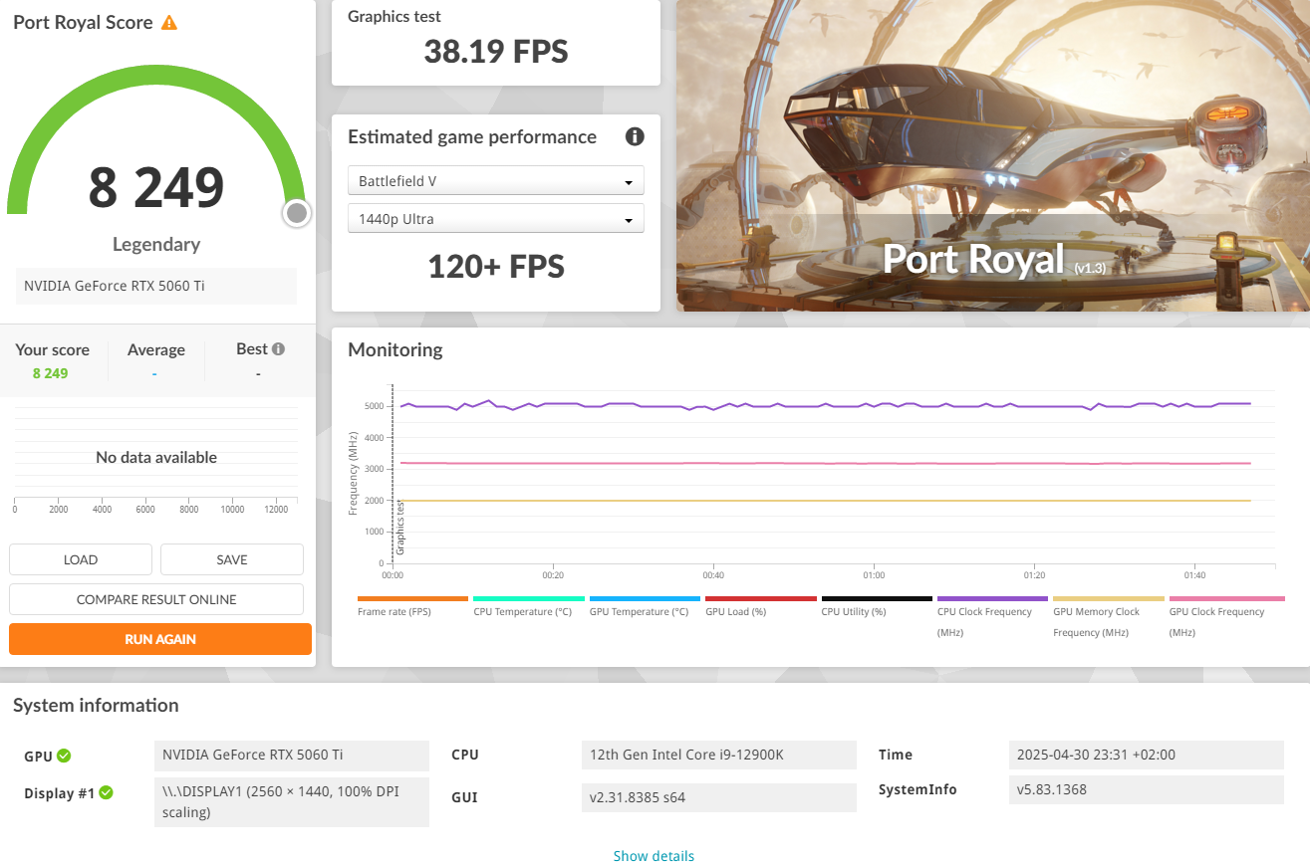The height and width of the screenshot is (868, 1310).
Task: Toggle the CPU Utility (%) legend entry
Action: [877, 606]
